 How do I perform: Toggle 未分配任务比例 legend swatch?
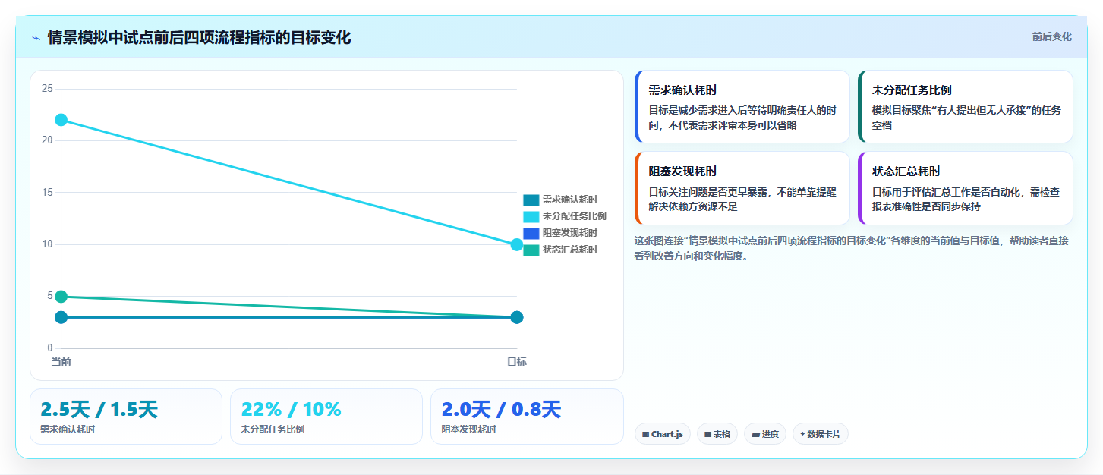point(531,216)
